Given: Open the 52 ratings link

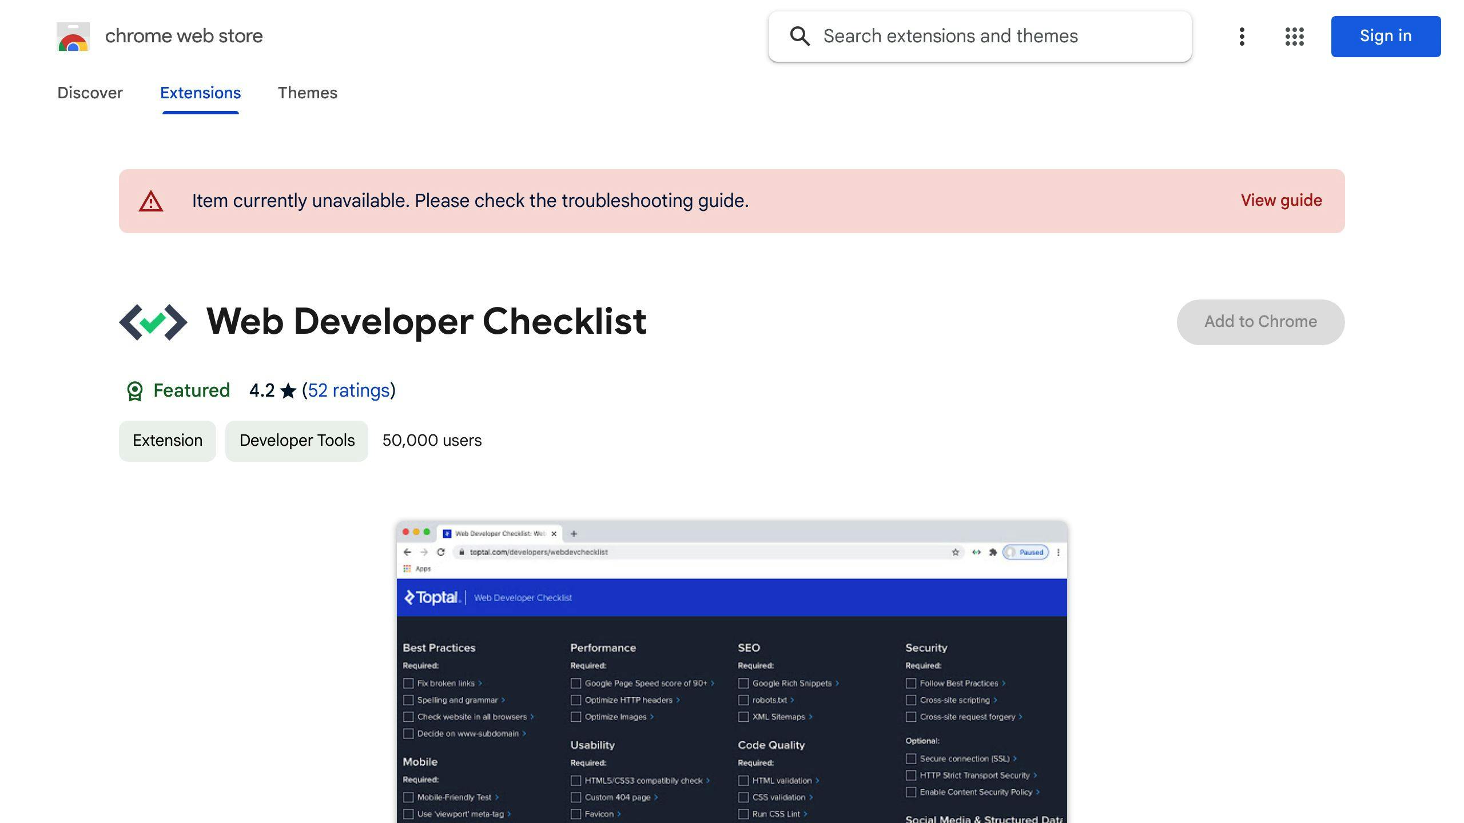Looking at the screenshot, I should tap(348, 390).
